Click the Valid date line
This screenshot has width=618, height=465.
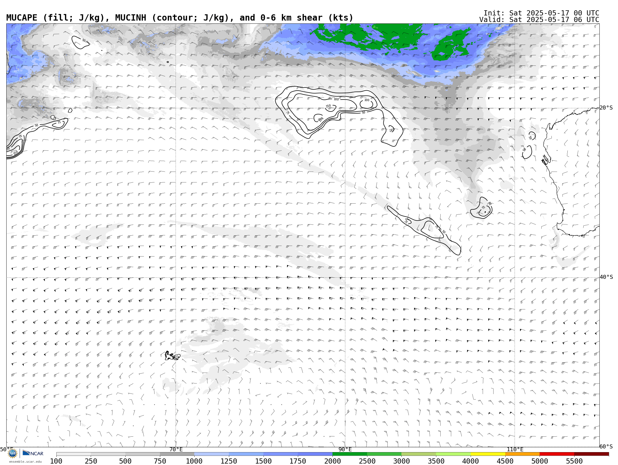coord(539,20)
